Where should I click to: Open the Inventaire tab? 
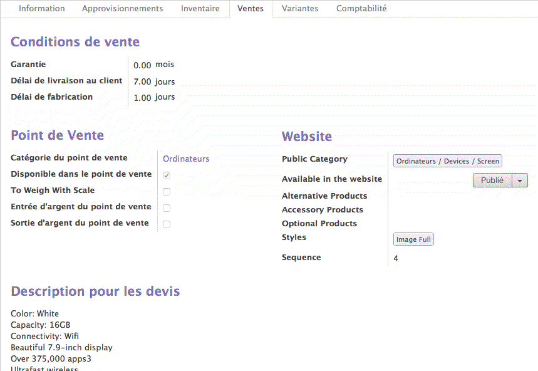(200, 9)
